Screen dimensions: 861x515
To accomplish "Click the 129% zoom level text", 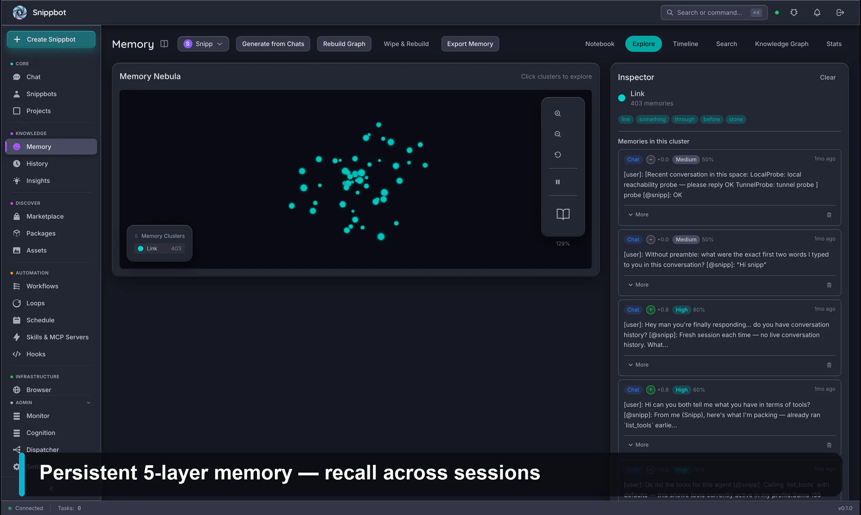I will click(562, 244).
